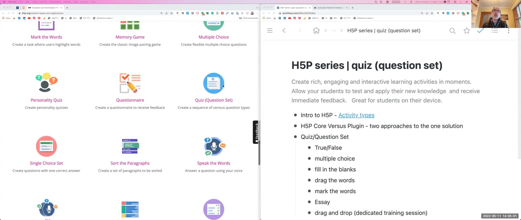The height and width of the screenshot is (220, 521).
Task: Open the Sort the Paragraphs title link
Action: click(130, 163)
